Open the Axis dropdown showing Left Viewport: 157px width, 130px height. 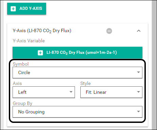pyautogui.click(x=44, y=92)
